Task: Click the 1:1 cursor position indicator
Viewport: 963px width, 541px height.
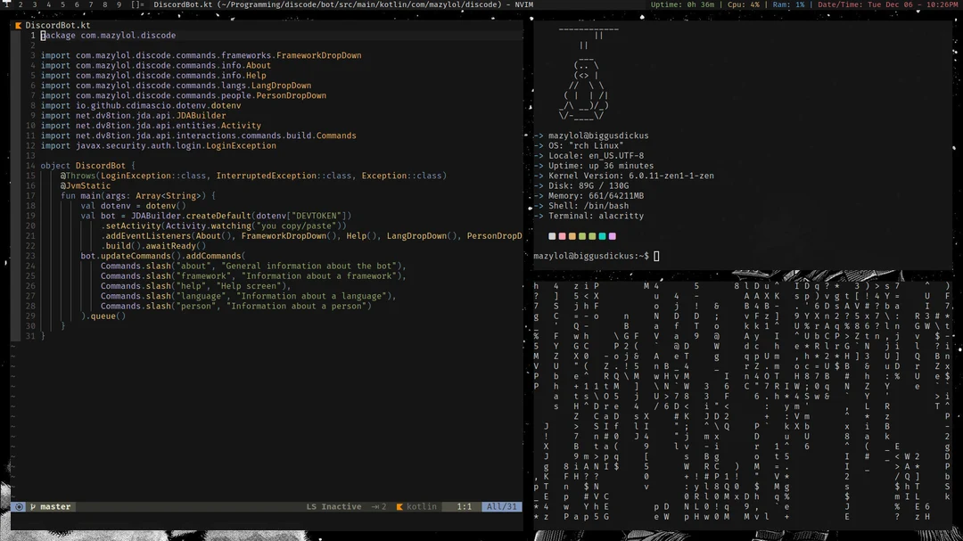Action: pyautogui.click(x=464, y=506)
